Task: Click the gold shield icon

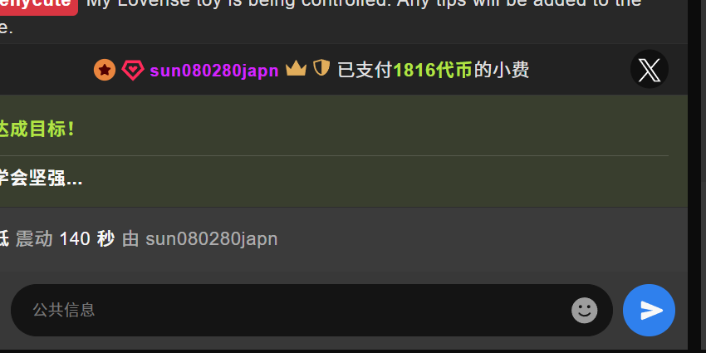Action: click(x=321, y=68)
